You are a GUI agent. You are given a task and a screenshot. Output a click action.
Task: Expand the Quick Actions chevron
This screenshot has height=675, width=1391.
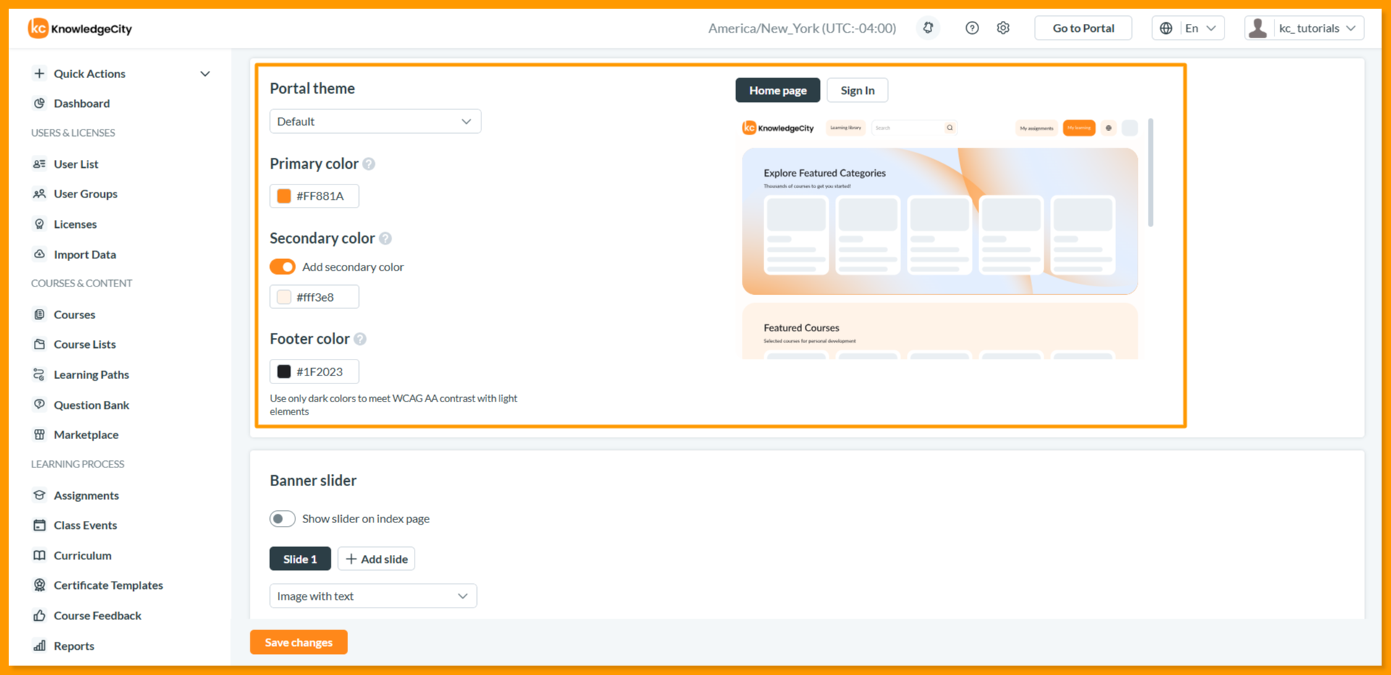click(x=206, y=74)
